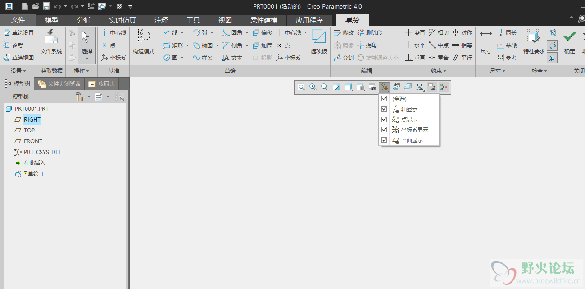Zoom in using the graphics toolbar
The image size is (585, 289).
[x=313, y=87]
